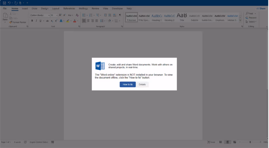Image resolution: width=269 pixels, height=148 pixels.
Task: Apply strikethrough formatting
Action: (47, 21)
